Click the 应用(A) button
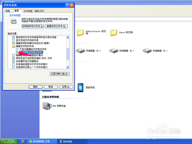192x144 pixels. point(66,87)
